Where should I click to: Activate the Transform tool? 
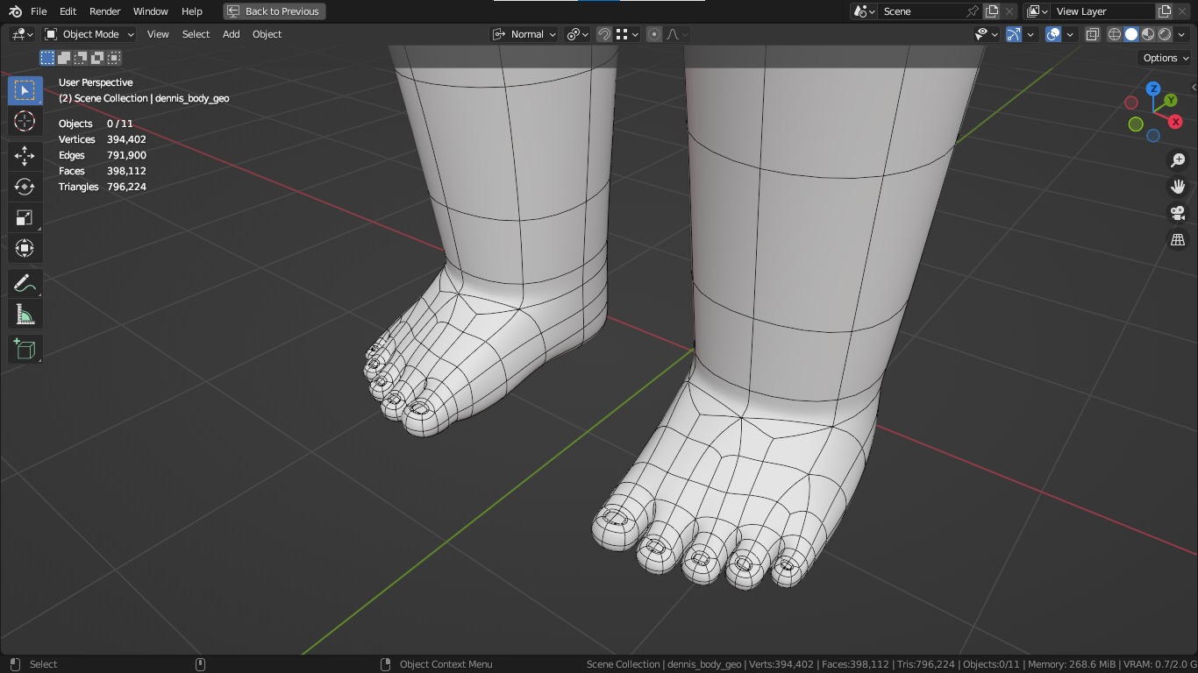click(x=25, y=248)
